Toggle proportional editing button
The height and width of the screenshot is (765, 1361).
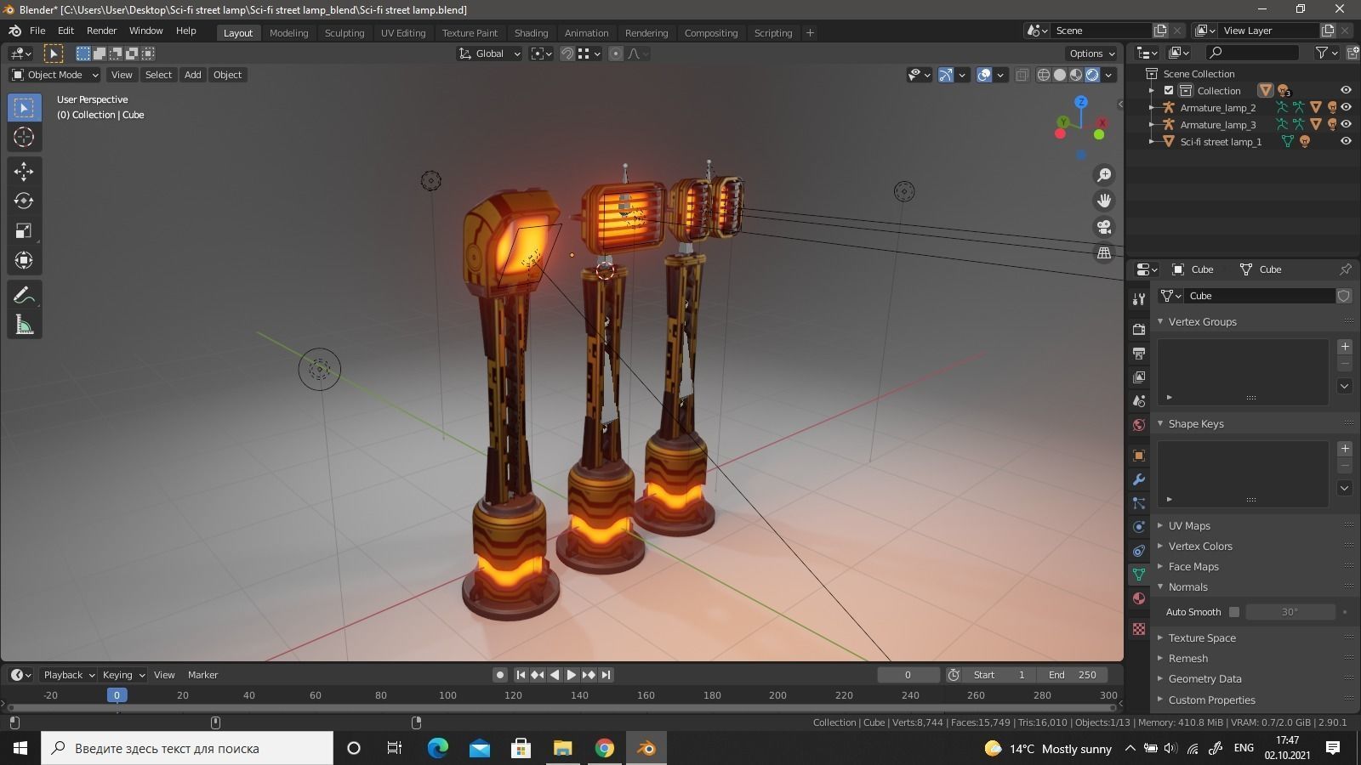(x=616, y=54)
